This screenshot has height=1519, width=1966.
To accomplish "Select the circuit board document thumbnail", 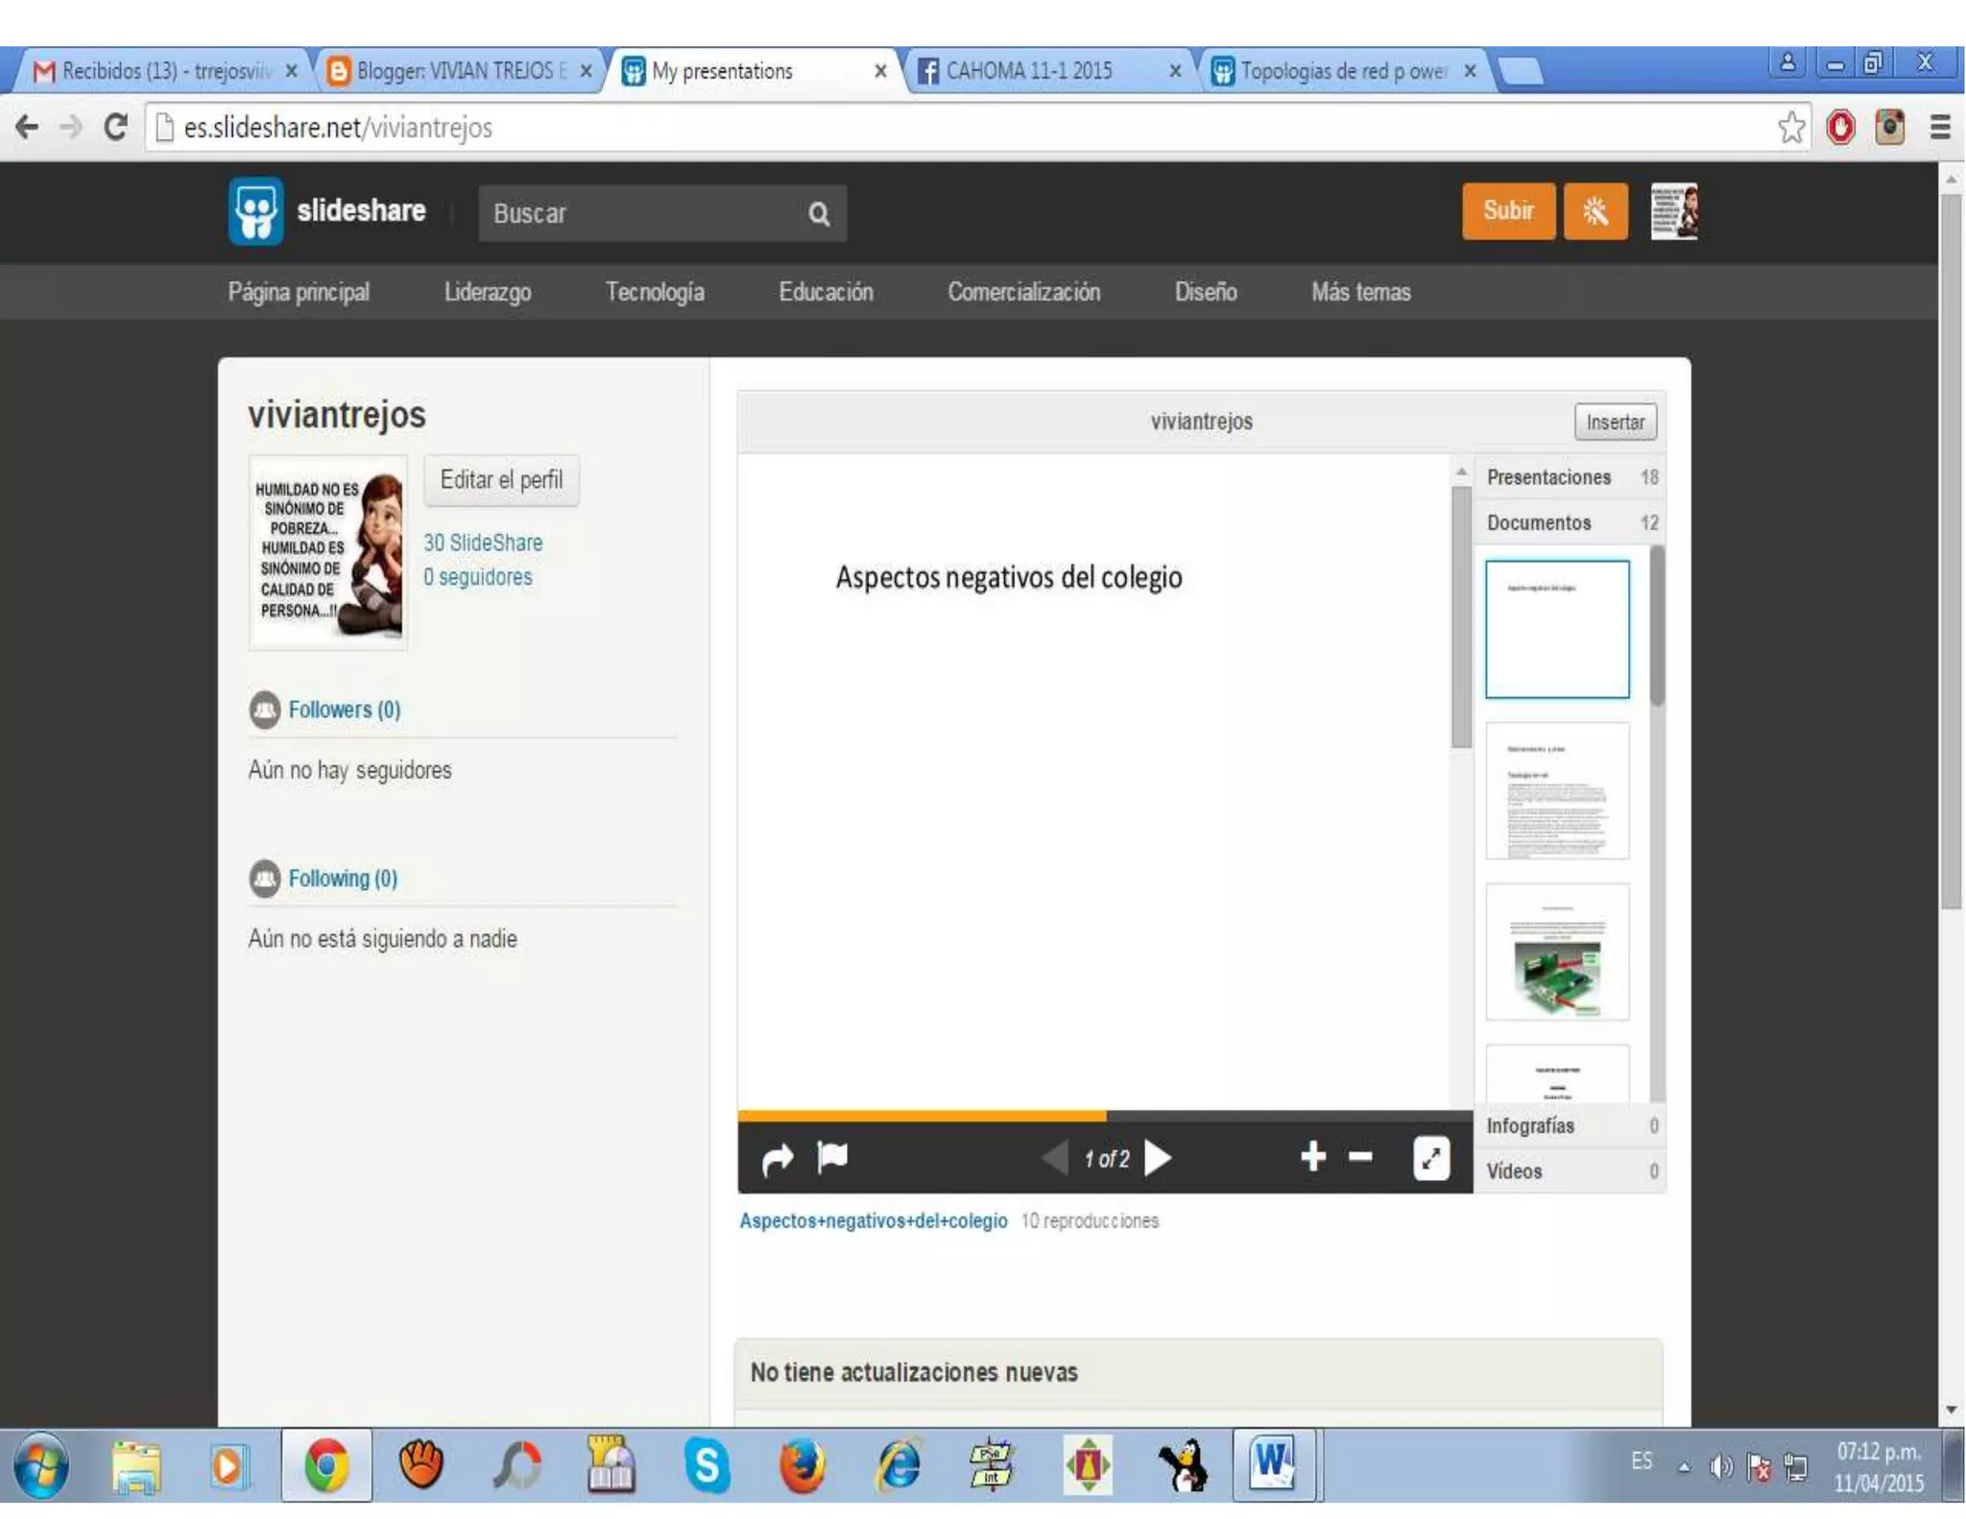I will click(1556, 952).
